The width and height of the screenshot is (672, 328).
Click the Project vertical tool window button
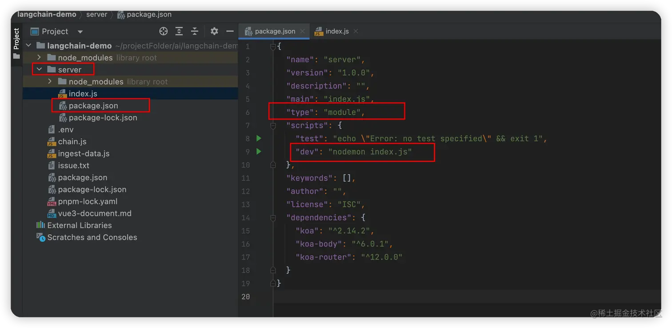click(16, 39)
